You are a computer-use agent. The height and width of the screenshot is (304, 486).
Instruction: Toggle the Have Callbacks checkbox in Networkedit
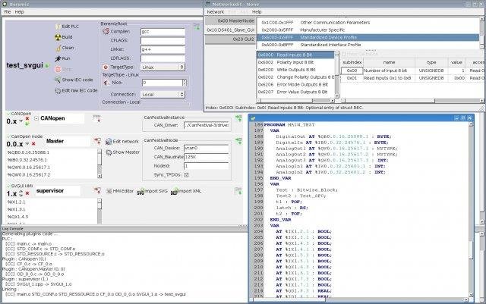point(343,54)
